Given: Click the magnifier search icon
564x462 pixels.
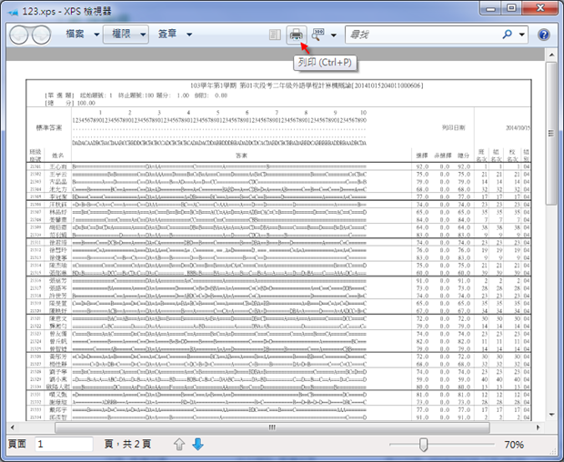Looking at the screenshot, I should pyautogui.click(x=507, y=35).
